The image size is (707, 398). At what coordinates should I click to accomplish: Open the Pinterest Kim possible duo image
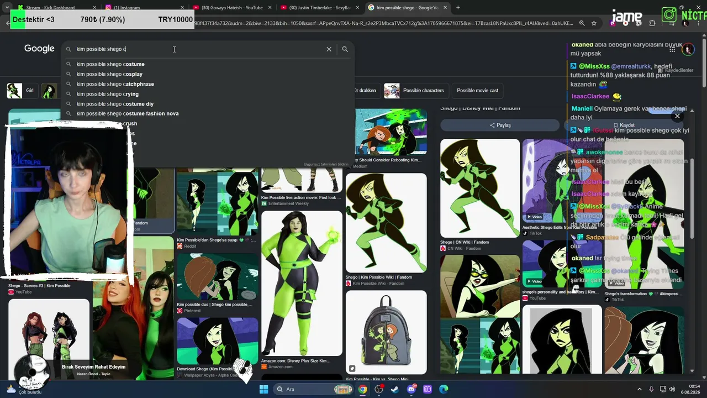(x=217, y=276)
